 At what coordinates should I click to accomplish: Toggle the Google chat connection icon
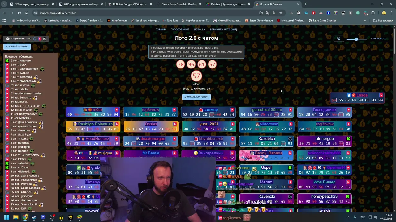pos(35,39)
